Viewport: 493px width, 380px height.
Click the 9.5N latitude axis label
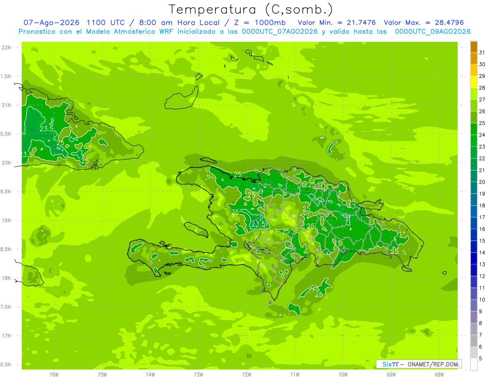pos(6,191)
